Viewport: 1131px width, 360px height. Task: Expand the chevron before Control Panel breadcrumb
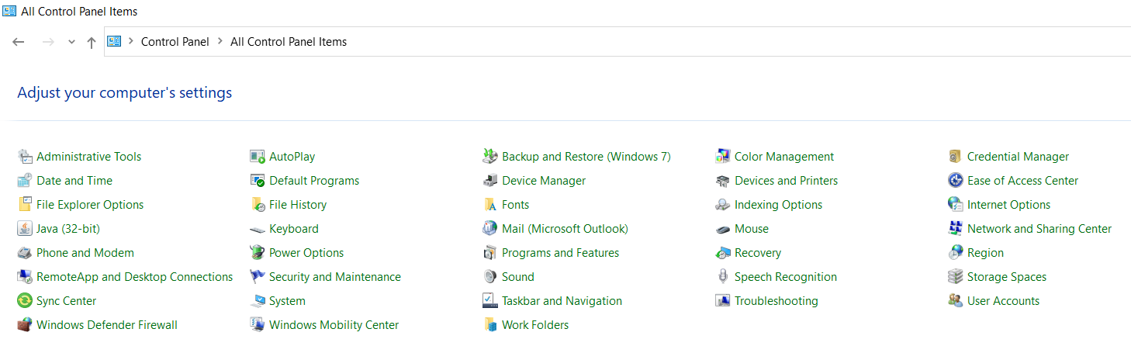coord(131,42)
